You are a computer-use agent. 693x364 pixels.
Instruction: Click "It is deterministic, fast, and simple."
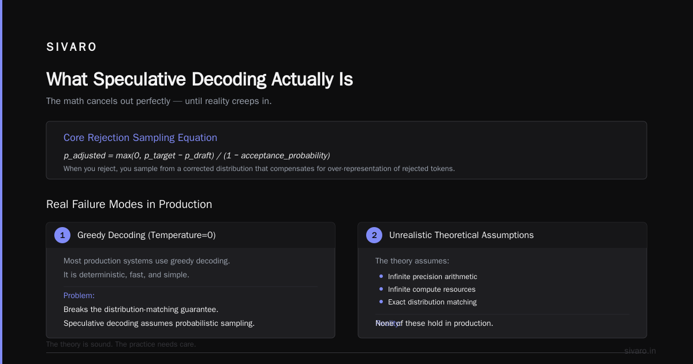126,275
